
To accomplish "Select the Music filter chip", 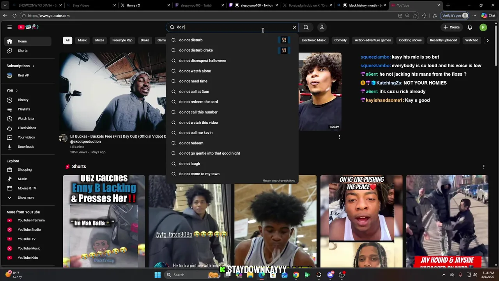I will [x=82, y=40].
